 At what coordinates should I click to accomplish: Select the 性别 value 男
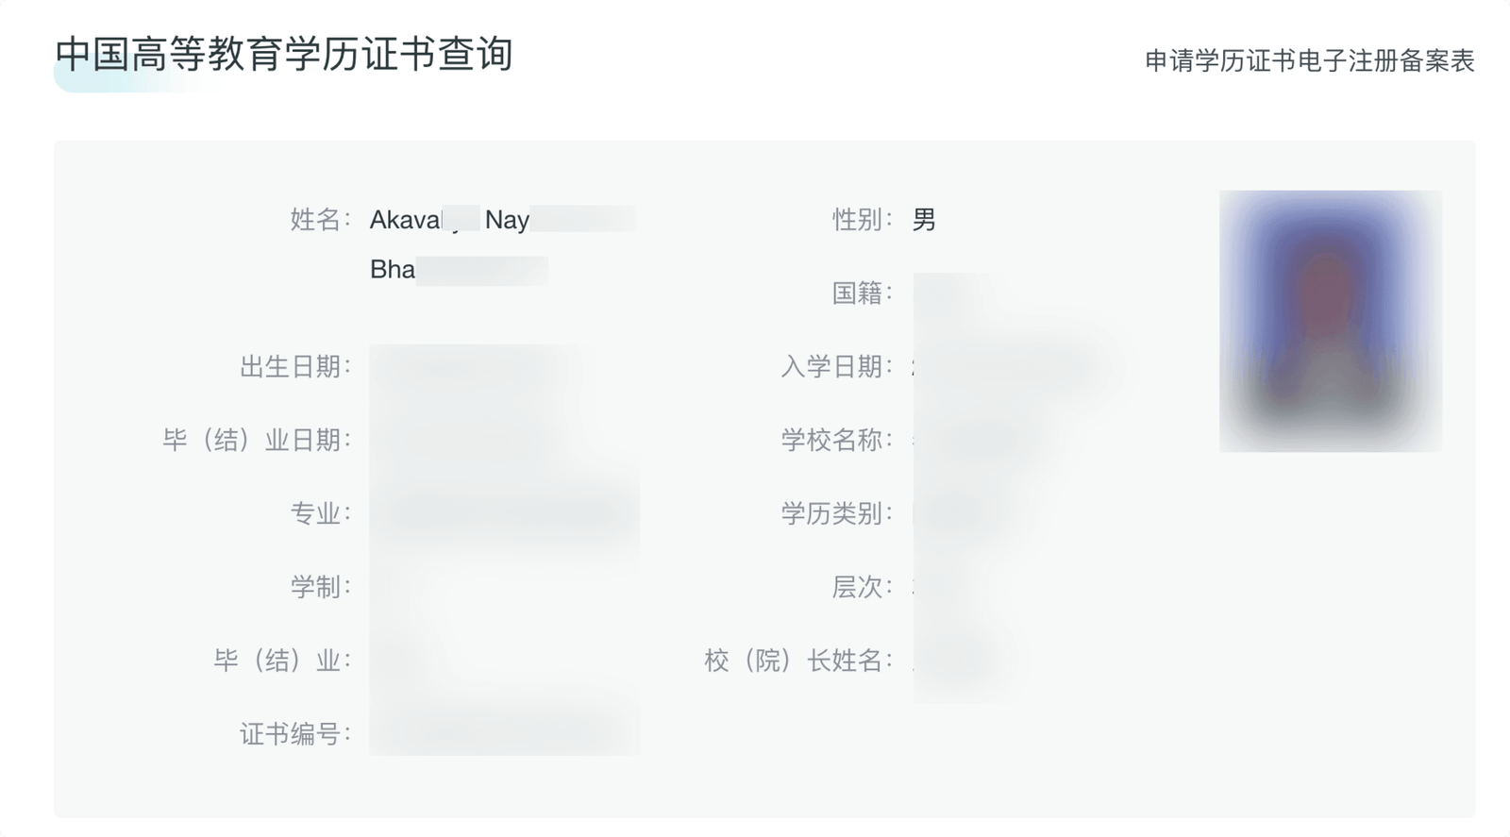[x=925, y=220]
